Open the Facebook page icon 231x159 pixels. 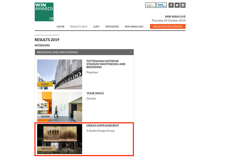pyautogui.click(x=171, y=5)
